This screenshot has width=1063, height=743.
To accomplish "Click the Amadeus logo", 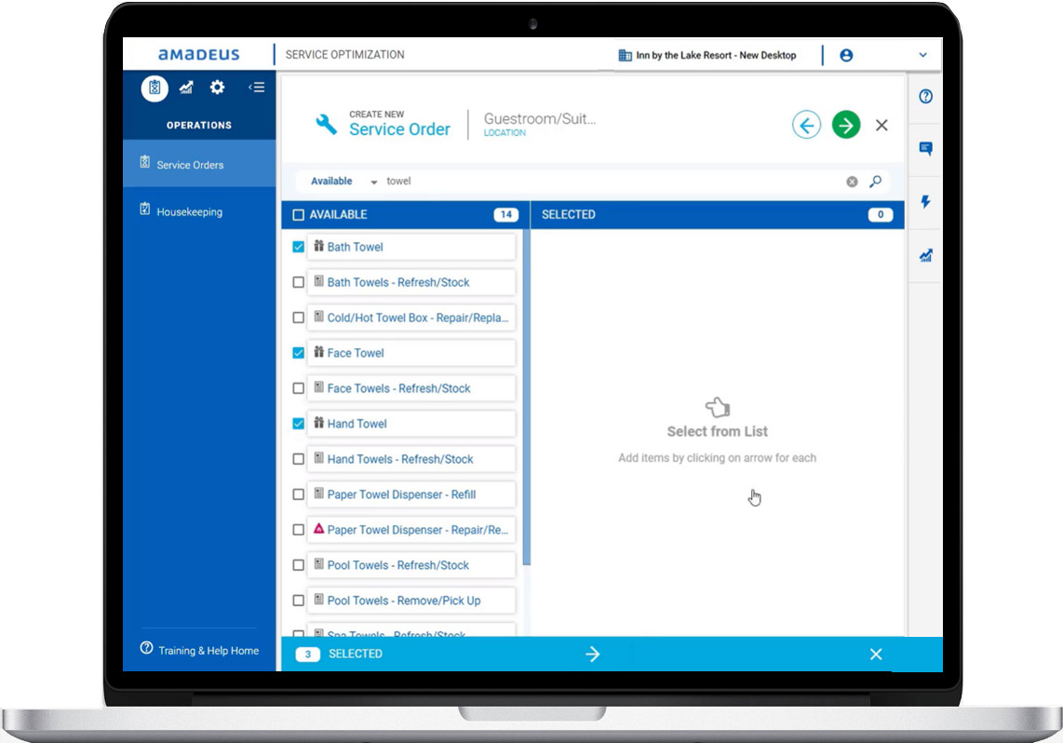I will [198, 55].
